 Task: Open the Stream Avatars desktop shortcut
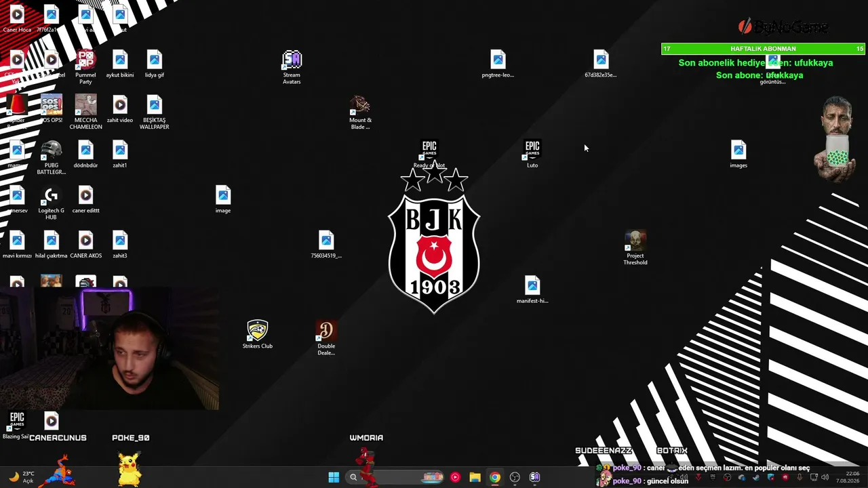click(x=292, y=68)
